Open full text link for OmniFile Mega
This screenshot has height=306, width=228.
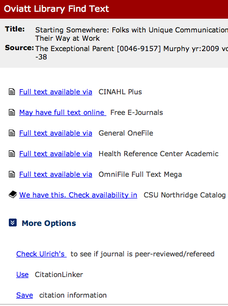(x=55, y=174)
